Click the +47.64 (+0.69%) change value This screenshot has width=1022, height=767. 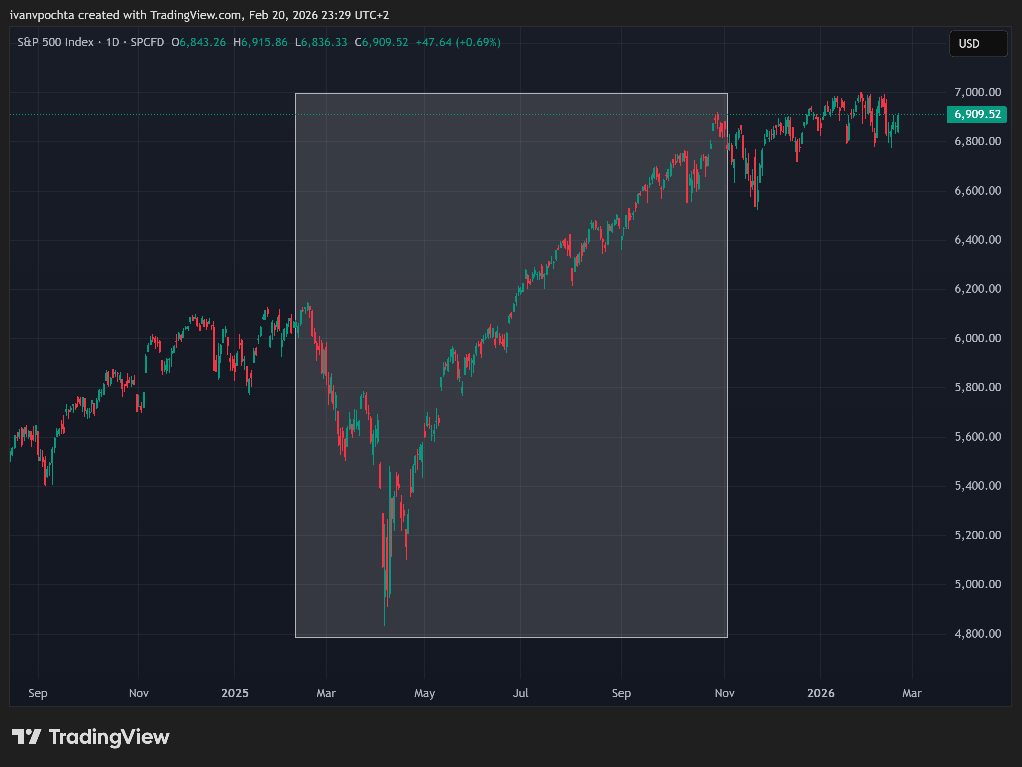(458, 42)
